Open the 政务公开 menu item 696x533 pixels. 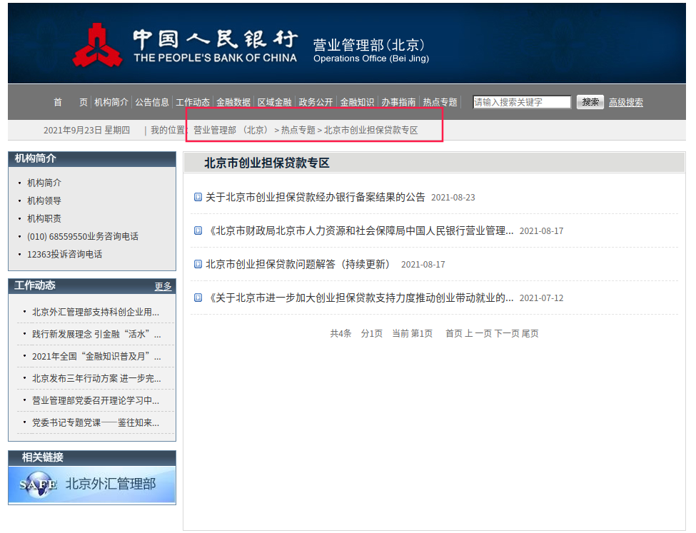tap(315, 101)
